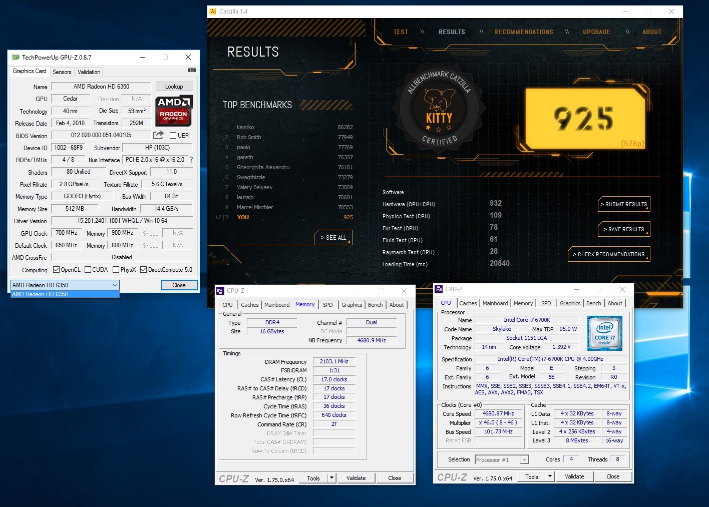Toggle the DirectCompute 5.0 checkbox

tap(143, 270)
